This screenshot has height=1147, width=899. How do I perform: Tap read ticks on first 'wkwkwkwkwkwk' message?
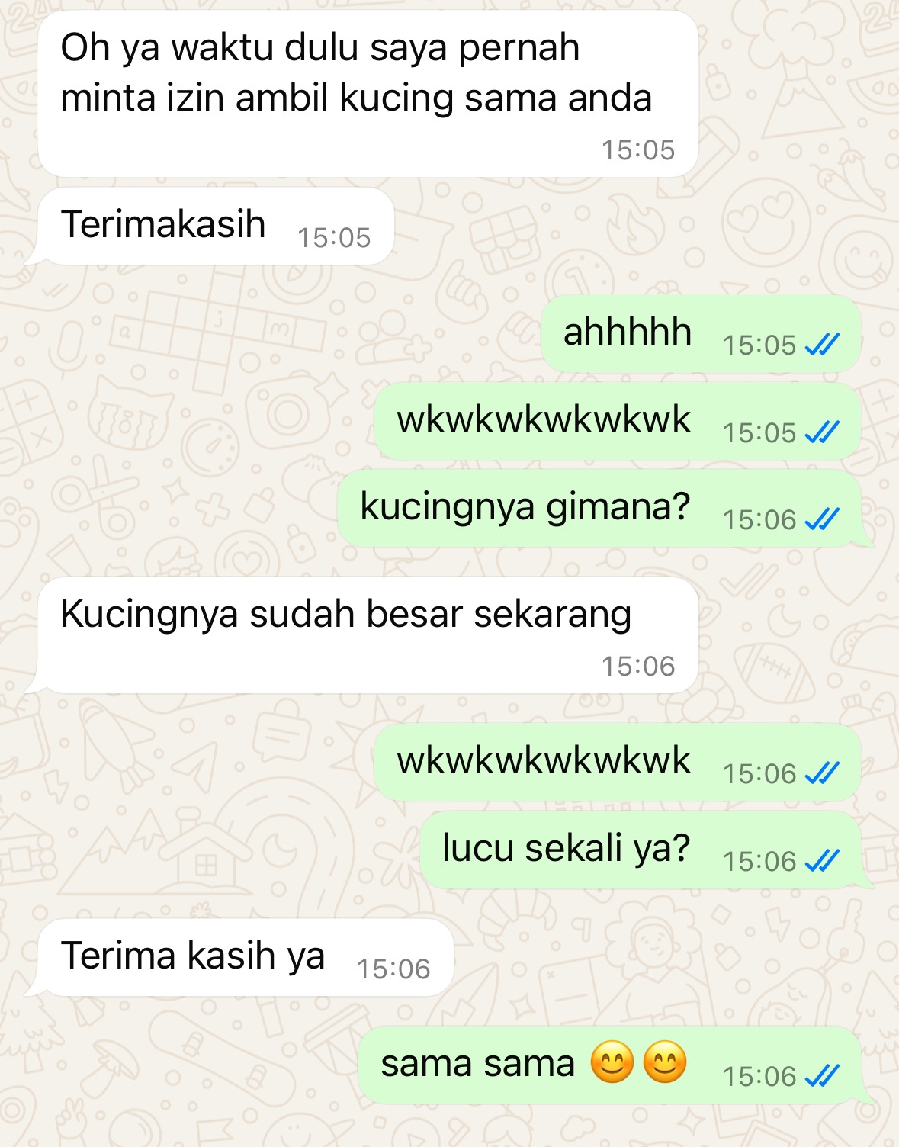coord(822,433)
